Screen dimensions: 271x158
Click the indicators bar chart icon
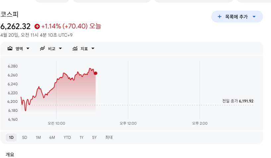point(75,49)
